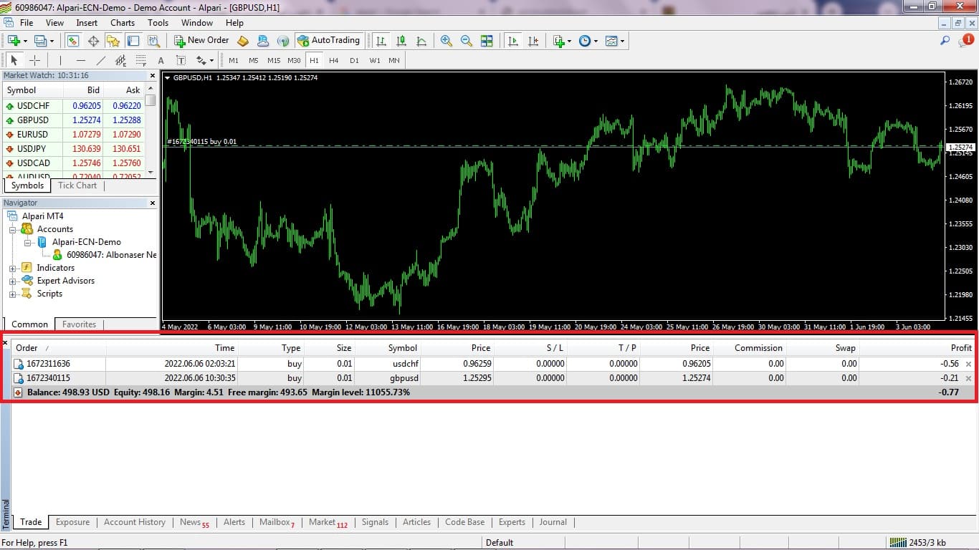Switch timeframe to M30
This screenshot has height=550, width=979.
pos(294,60)
